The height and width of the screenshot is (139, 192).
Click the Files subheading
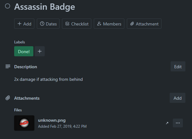pos(18,110)
